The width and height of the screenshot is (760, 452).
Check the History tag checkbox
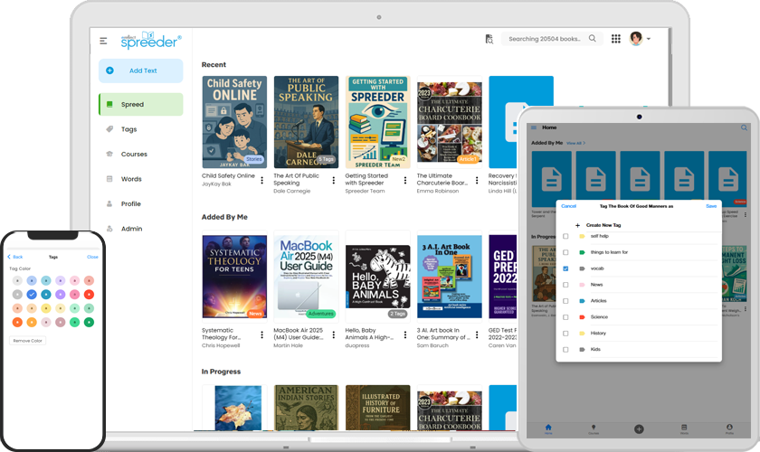pos(565,334)
